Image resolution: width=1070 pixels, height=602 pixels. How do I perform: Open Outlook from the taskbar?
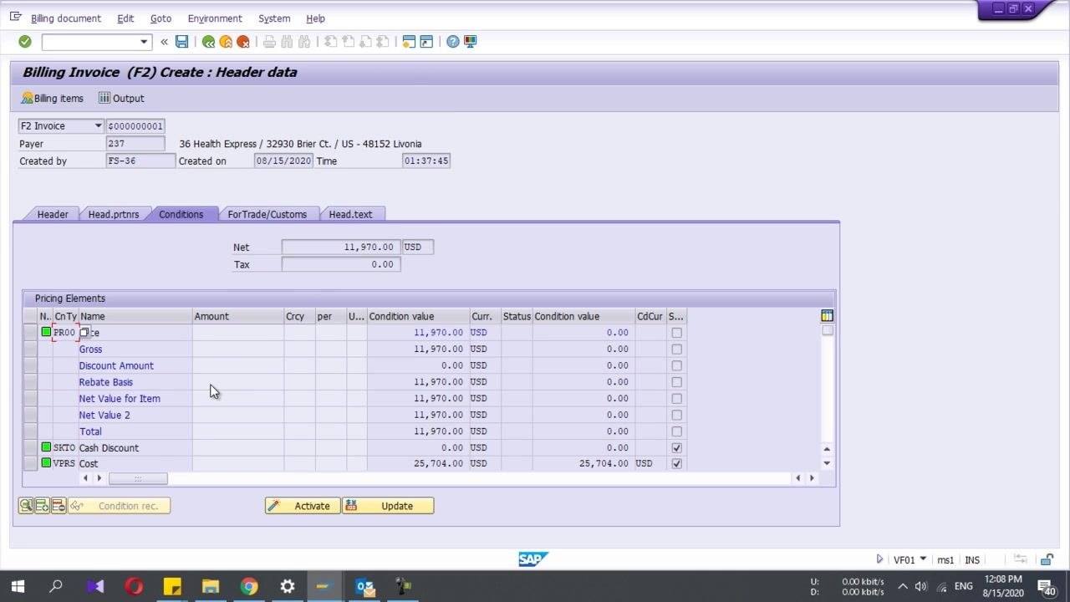tap(364, 586)
